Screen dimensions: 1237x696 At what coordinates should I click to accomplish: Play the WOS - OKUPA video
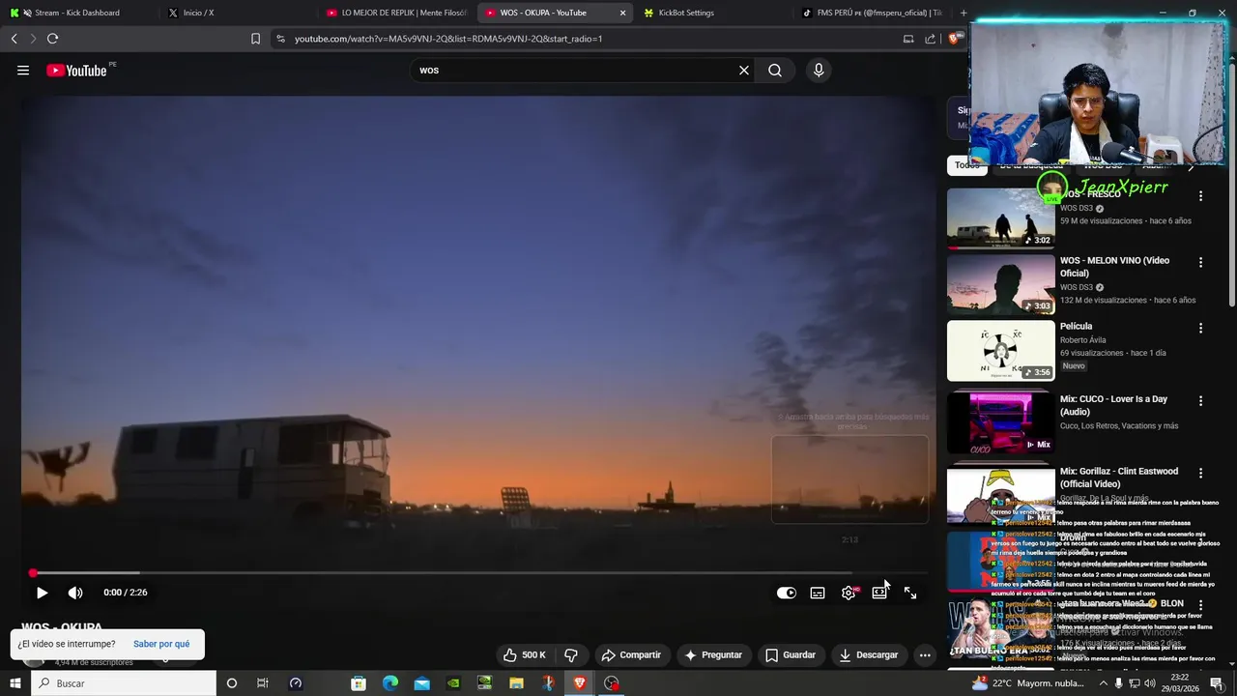coord(42,593)
